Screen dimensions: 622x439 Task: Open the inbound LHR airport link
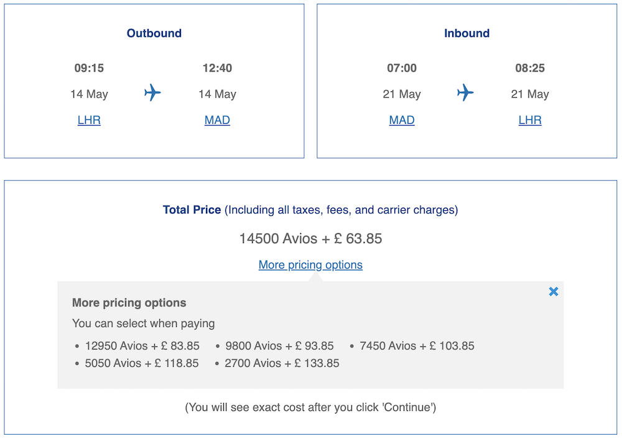[x=530, y=120]
